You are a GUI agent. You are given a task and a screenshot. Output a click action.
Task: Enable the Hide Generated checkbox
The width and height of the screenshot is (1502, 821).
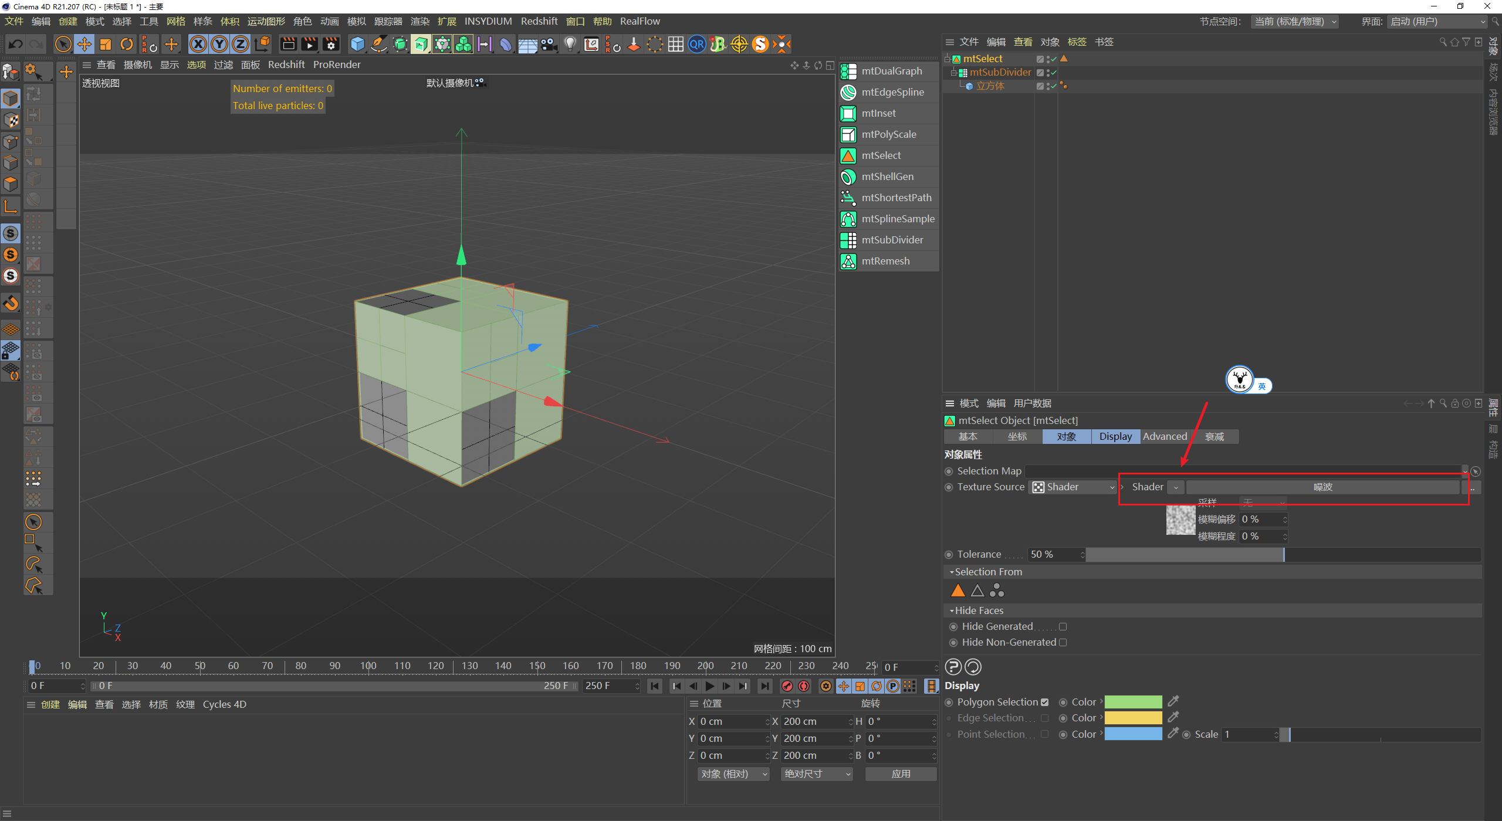point(1063,627)
